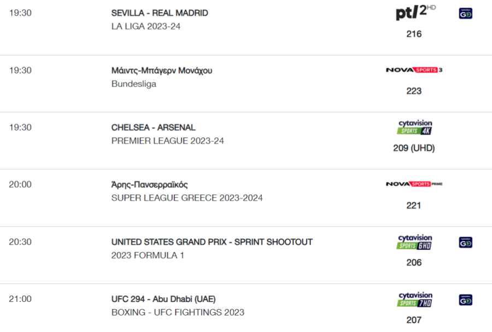Open the CHELSEA - ARSENAL listing
The height and width of the screenshot is (332, 492).
153,127
